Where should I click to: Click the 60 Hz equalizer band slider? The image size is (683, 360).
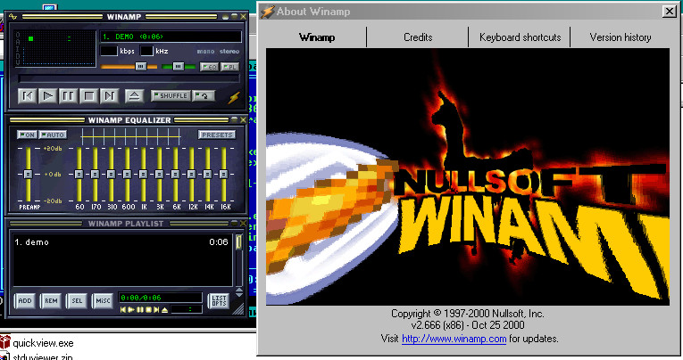tap(79, 174)
